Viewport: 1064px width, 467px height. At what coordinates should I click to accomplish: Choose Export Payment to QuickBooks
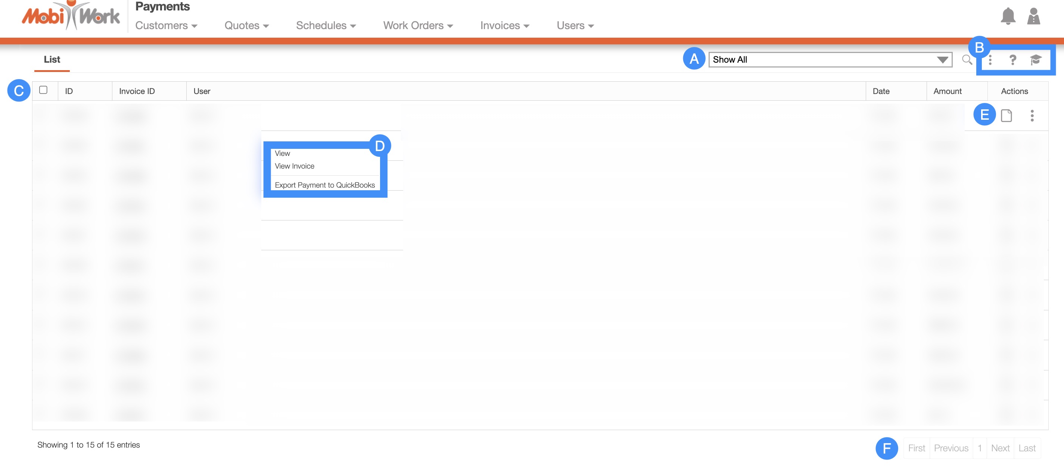click(325, 185)
